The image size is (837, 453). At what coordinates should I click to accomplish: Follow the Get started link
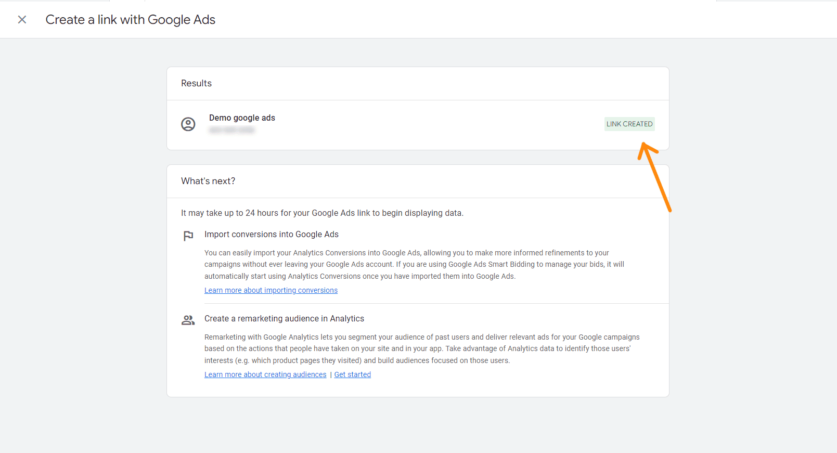pos(353,374)
